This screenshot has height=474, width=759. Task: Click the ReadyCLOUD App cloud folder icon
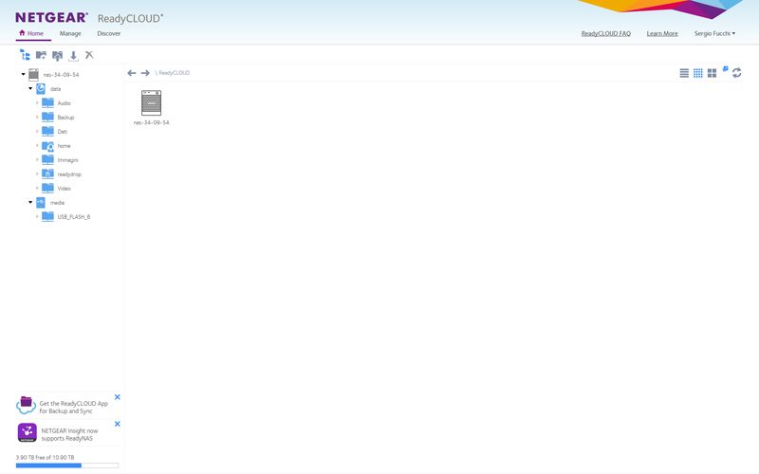pos(27,406)
